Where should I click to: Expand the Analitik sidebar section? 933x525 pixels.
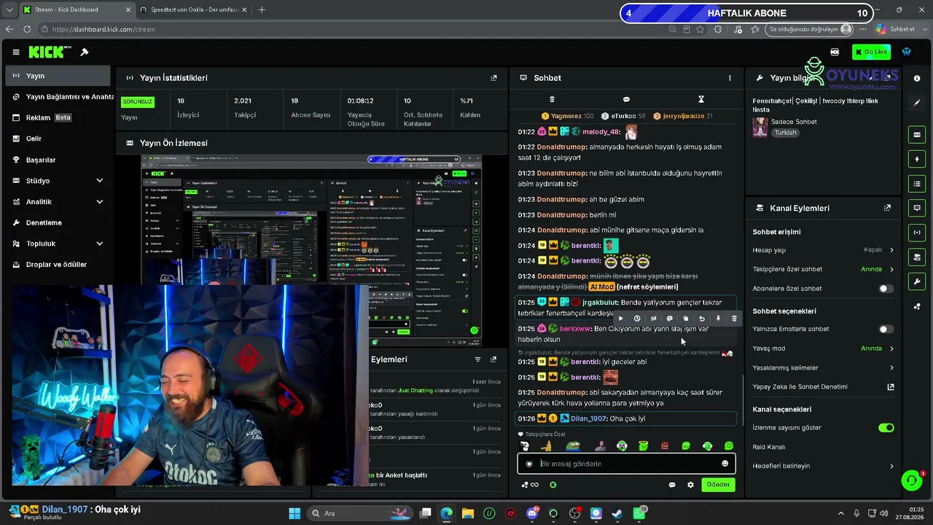point(58,202)
